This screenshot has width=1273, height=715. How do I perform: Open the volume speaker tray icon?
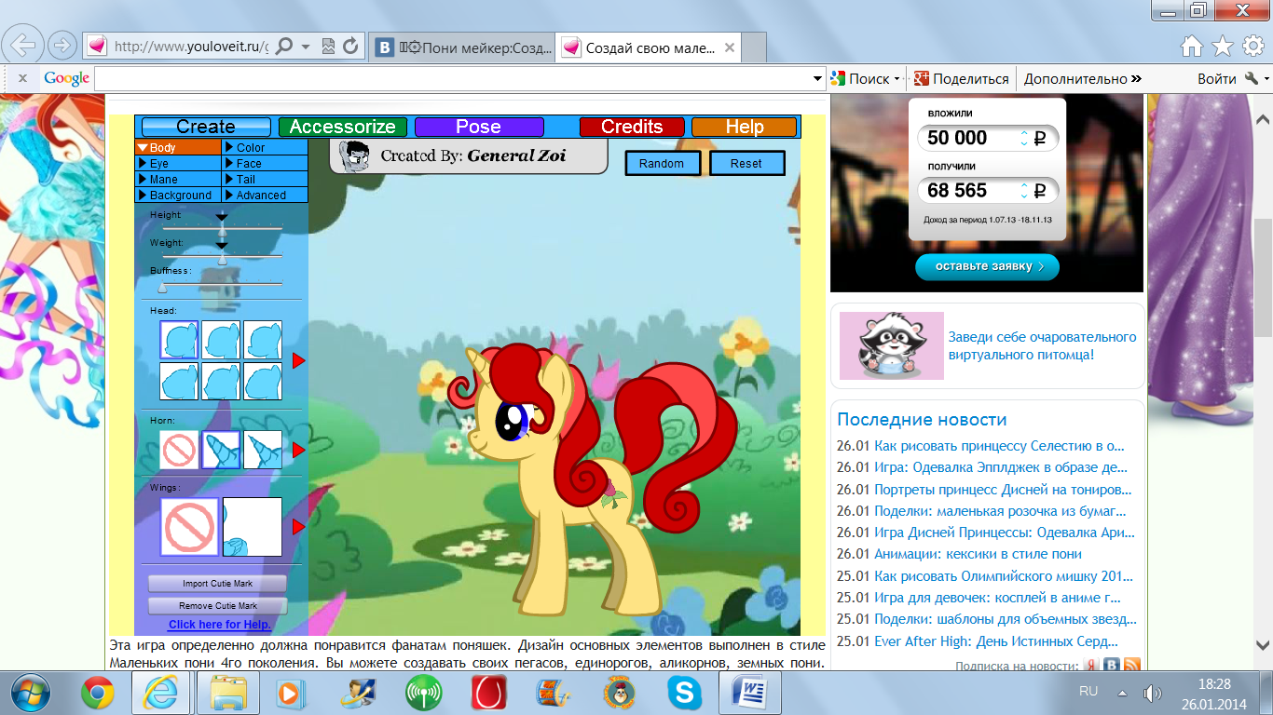pyautogui.click(x=1152, y=693)
